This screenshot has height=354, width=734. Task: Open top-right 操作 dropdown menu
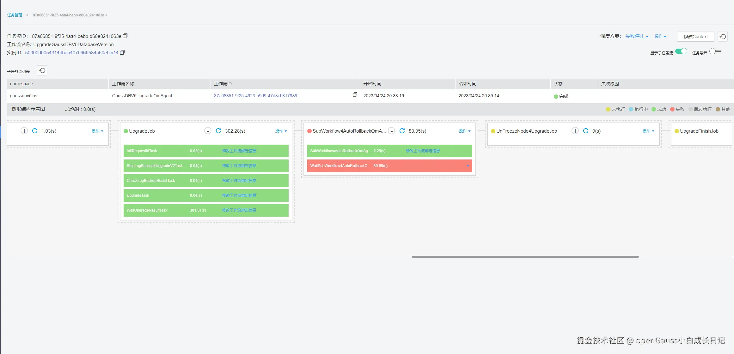[x=660, y=36]
